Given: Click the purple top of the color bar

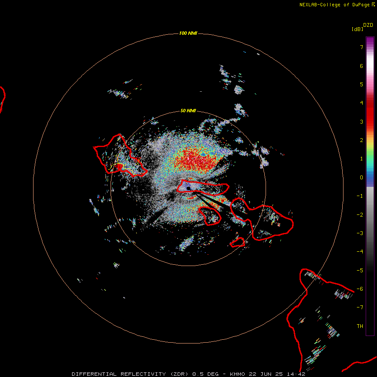Looking at the screenshot, I should [370, 40].
